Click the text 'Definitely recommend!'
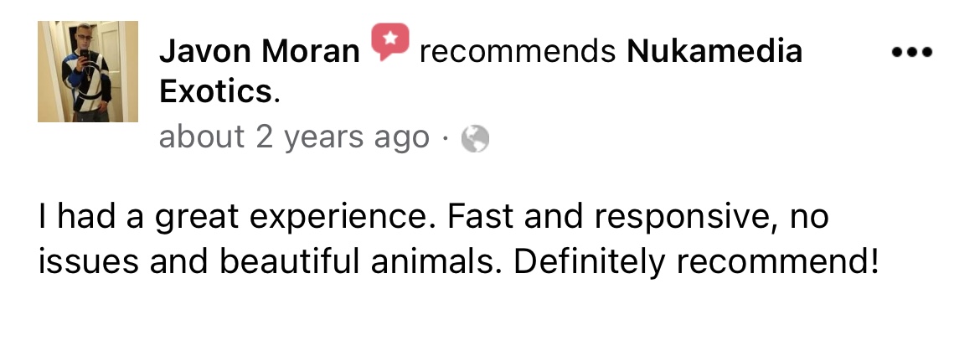This screenshot has width=980, height=361. point(696,263)
